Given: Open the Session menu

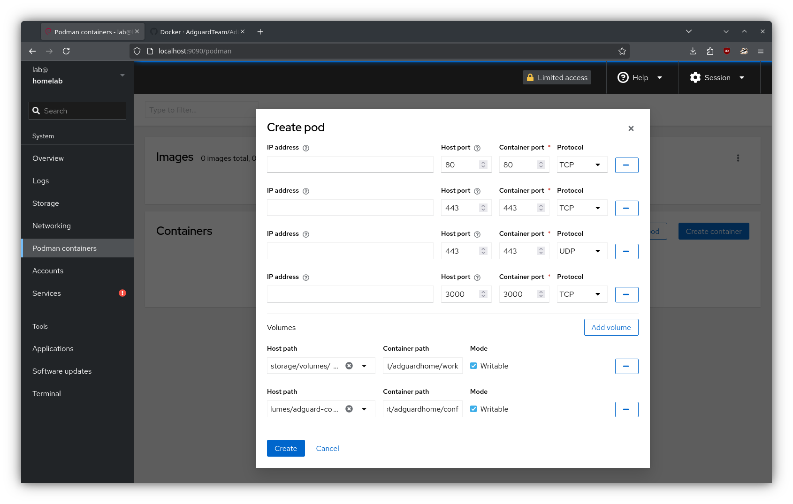Looking at the screenshot, I should coord(717,78).
